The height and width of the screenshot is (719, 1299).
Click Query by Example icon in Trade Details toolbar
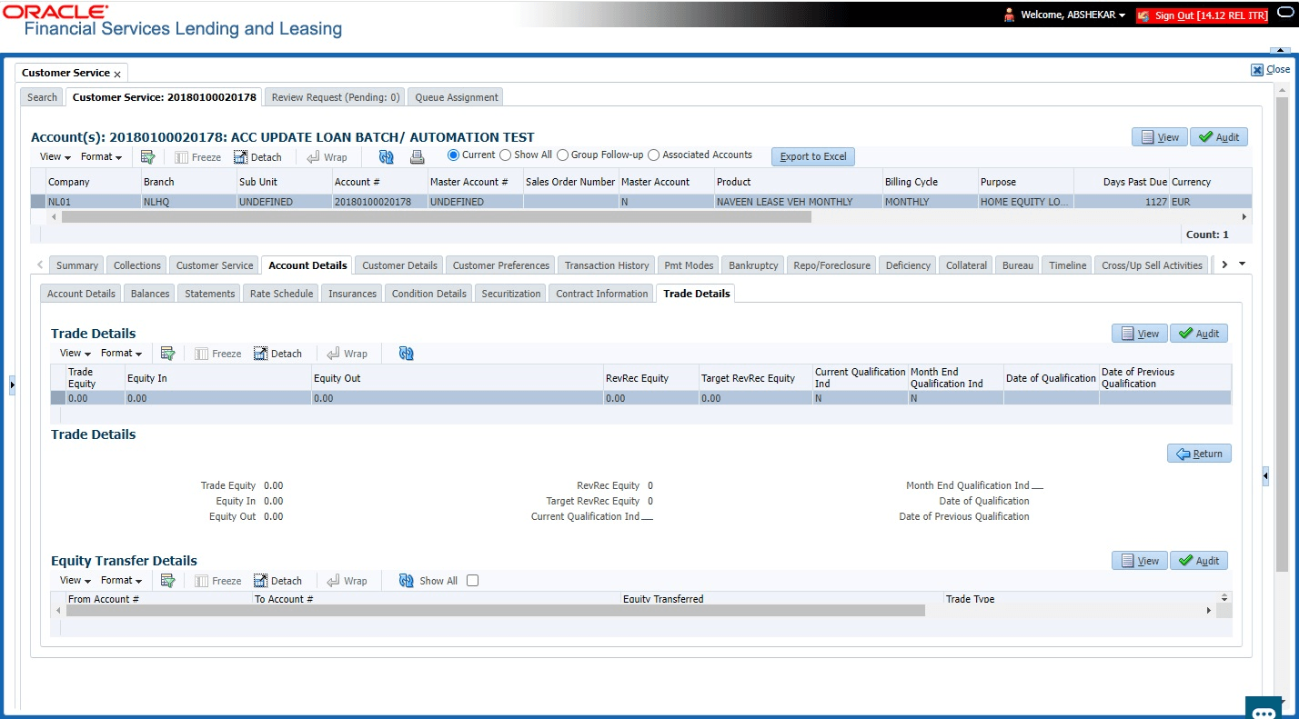tap(168, 354)
